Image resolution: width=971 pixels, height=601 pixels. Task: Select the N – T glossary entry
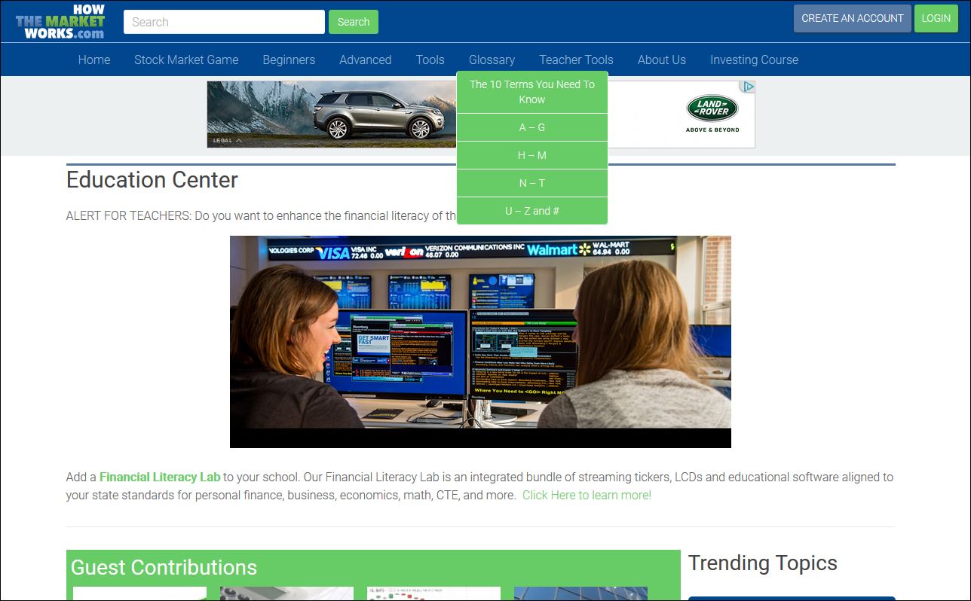point(532,183)
